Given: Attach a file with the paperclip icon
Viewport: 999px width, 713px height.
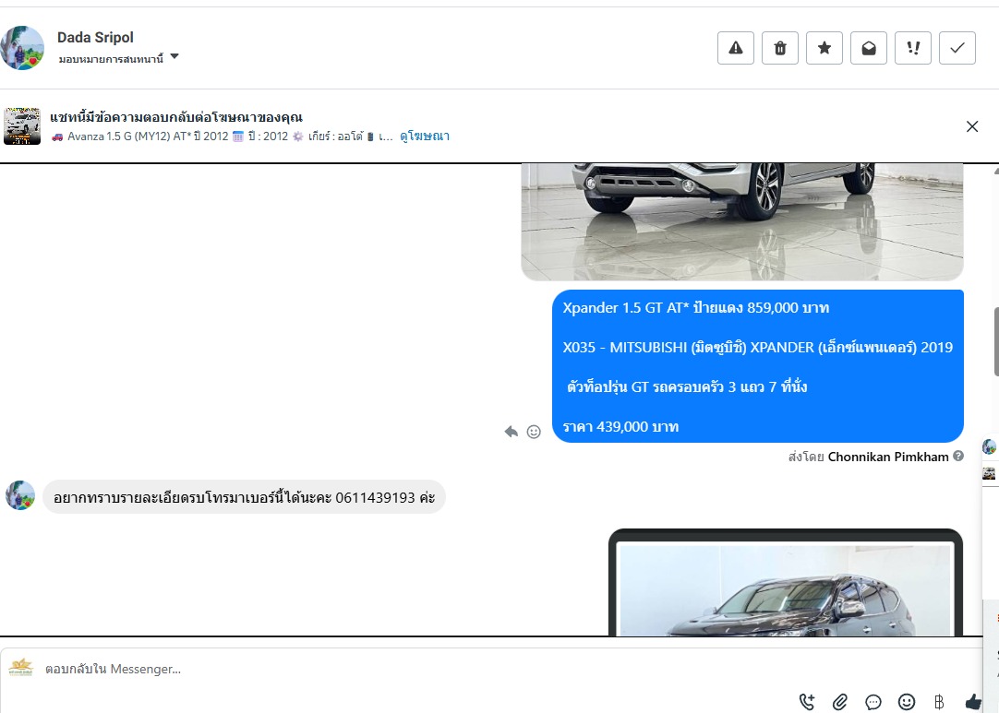Looking at the screenshot, I should tap(839, 702).
